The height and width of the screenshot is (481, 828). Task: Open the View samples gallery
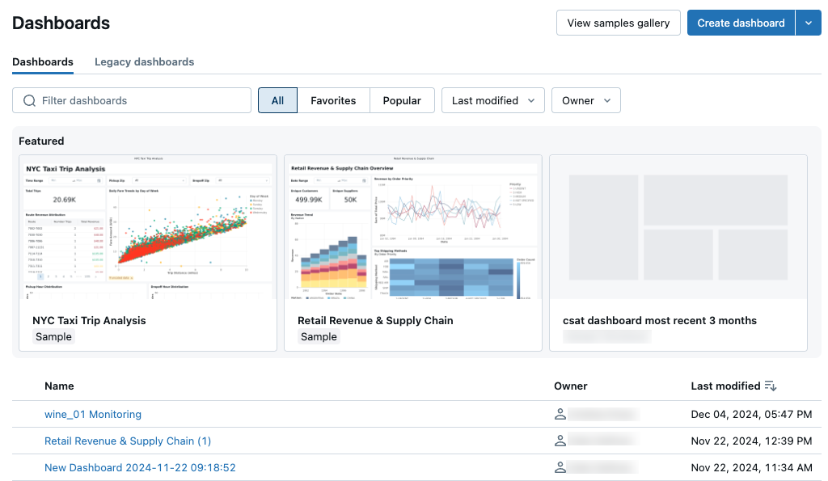(619, 23)
